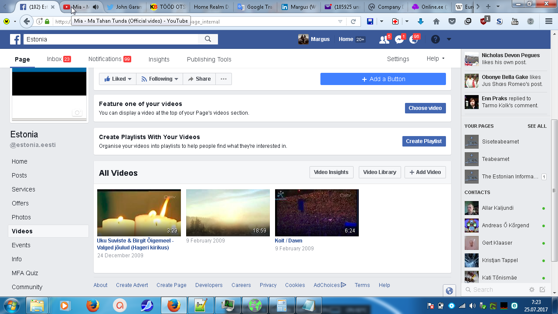Open the calculator in the taskbar

(282, 305)
